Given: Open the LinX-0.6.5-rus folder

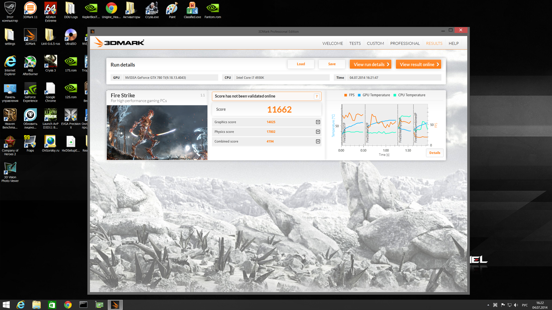Looking at the screenshot, I should (x=51, y=37).
